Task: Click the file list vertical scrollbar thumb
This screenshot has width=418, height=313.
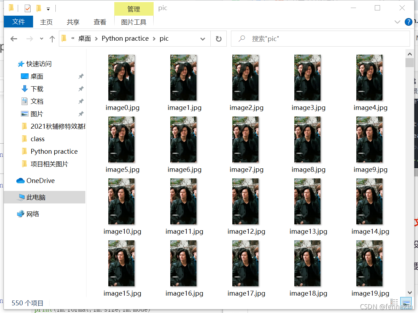Action: (410, 63)
